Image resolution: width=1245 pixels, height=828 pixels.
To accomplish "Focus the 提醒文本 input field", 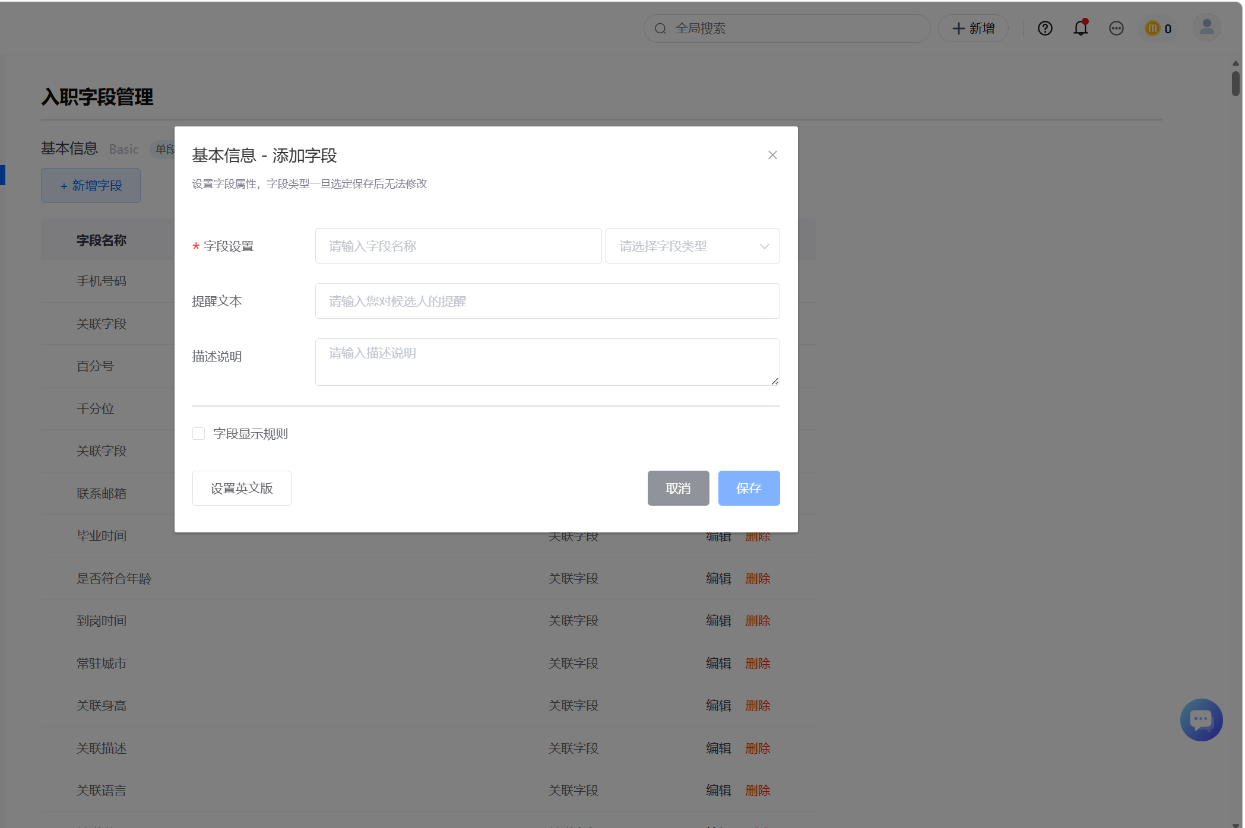I will pos(547,301).
